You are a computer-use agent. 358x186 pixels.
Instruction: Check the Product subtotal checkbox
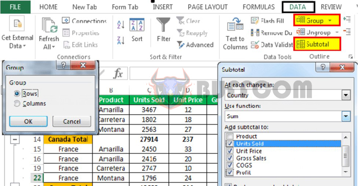[x=230, y=136]
